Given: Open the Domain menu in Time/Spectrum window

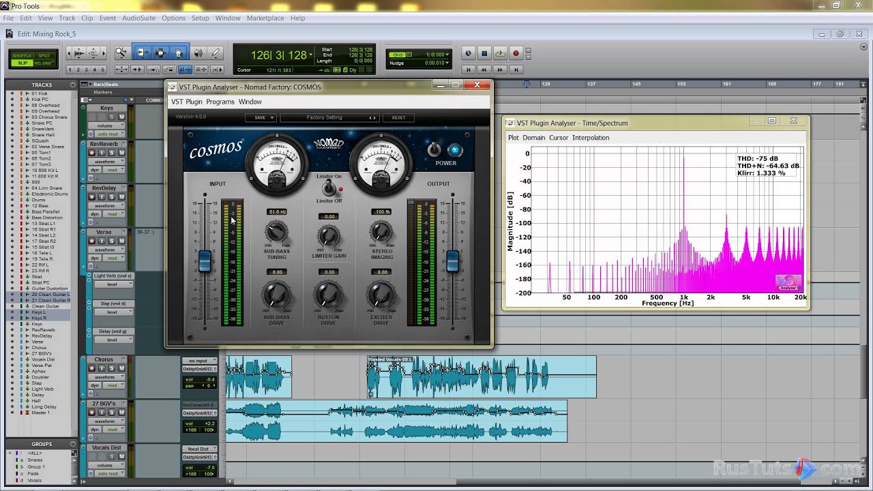Looking at the screenshot, I should click(x=534, y=138).
